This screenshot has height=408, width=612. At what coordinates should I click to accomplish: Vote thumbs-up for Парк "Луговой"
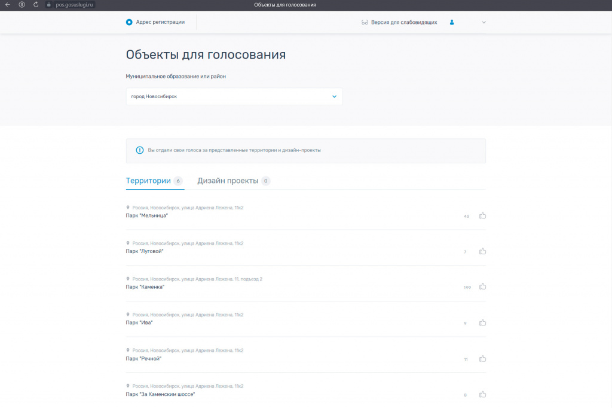[482, 251]
